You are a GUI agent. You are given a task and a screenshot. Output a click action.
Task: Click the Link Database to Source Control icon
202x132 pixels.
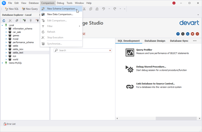[x=130, y=86]
